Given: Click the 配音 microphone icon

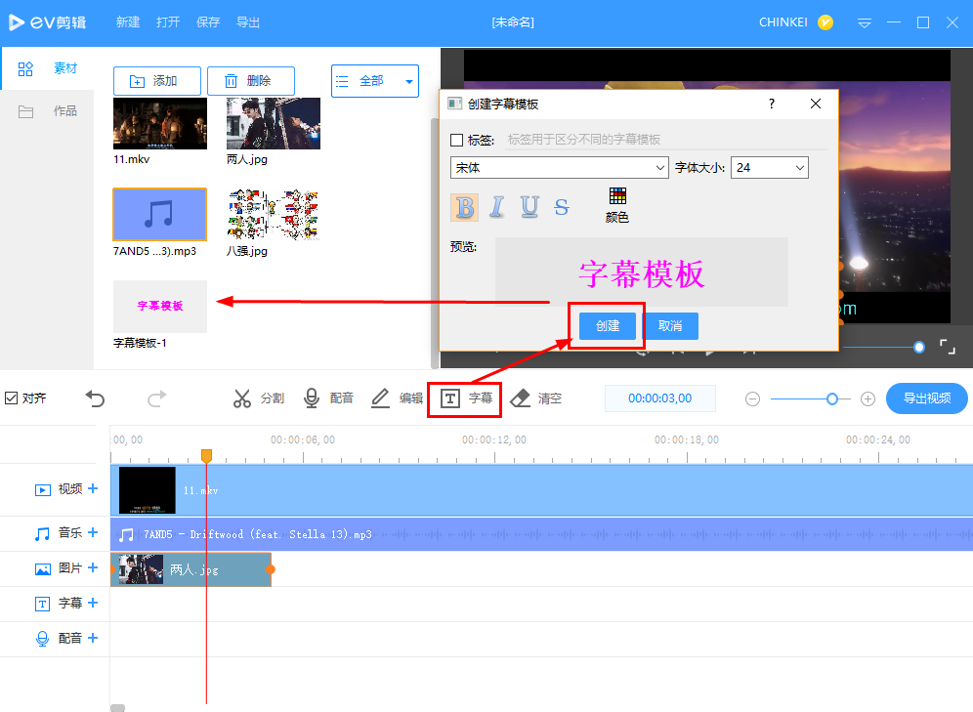Looking at the screenshot, I should click(x=313, y=398).
